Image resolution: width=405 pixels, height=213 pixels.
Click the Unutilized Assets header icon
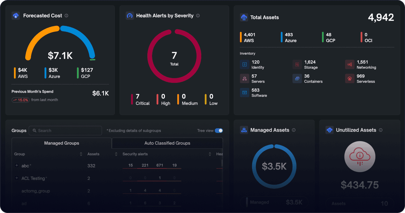point(330,130)
